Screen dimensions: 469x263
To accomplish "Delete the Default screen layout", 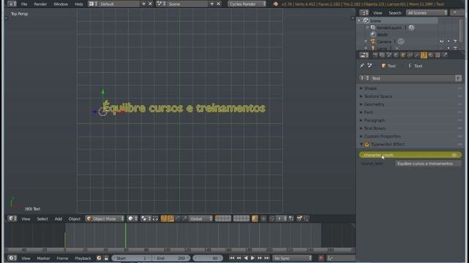I will (150, 4).
